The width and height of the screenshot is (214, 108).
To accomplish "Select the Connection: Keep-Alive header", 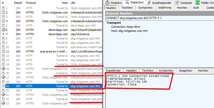I will pyautogui.click(x=125, y=27).
